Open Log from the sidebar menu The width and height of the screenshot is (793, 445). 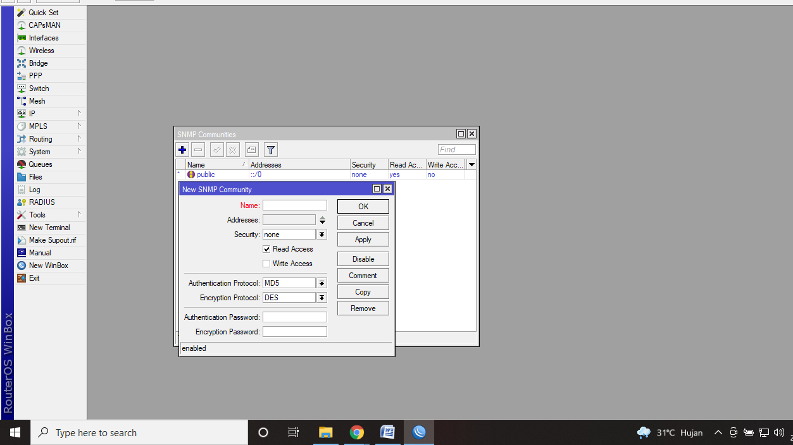point(50,190)
